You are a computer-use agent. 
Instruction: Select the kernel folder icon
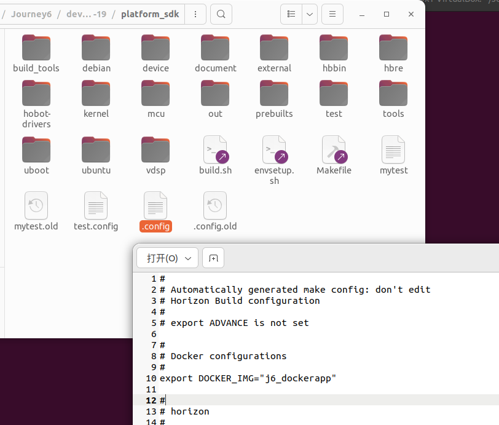96,93
